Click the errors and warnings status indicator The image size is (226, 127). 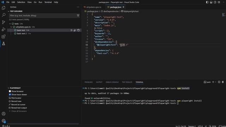point(6,126)
